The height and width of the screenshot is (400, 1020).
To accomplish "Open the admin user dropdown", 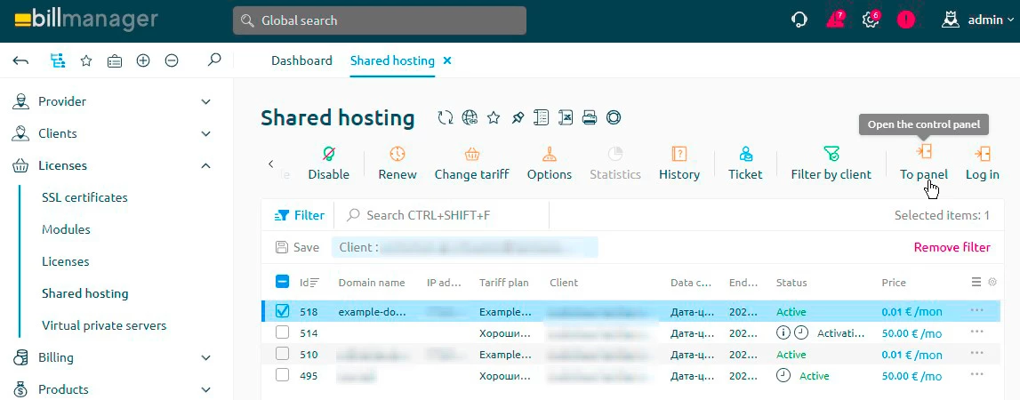I will pyautogui.click(x=978, y=20).
